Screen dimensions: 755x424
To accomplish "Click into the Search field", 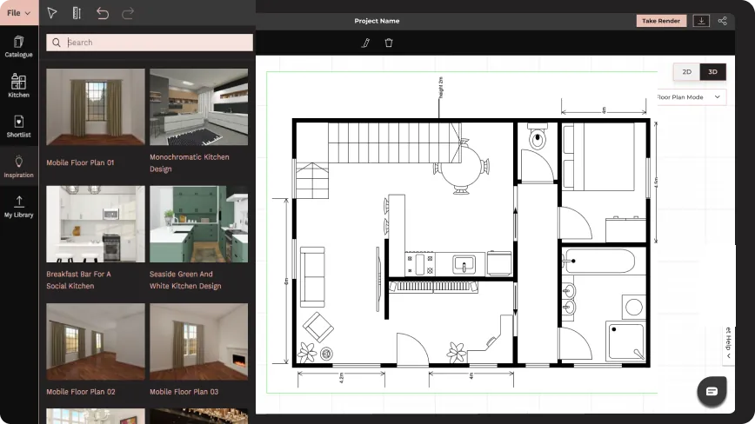I will point(150,43).
